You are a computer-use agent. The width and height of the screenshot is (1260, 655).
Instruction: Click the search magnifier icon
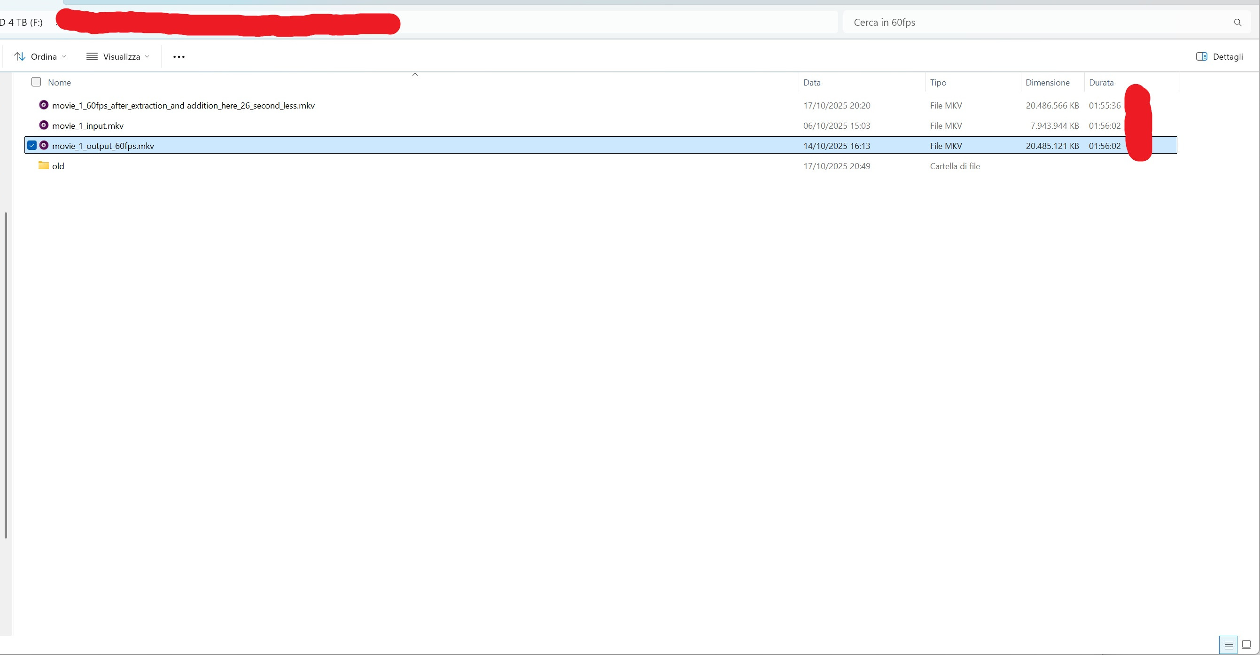[1237, 23]
